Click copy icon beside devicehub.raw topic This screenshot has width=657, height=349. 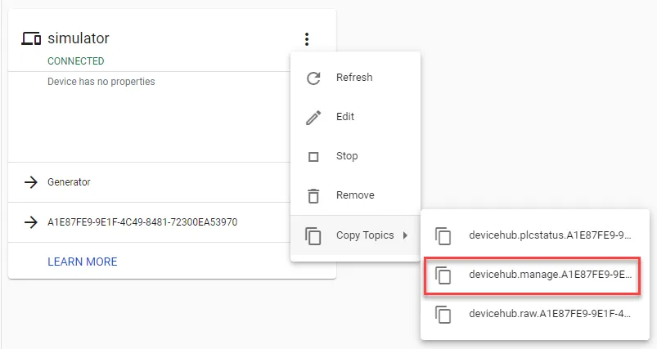(443, 315)
